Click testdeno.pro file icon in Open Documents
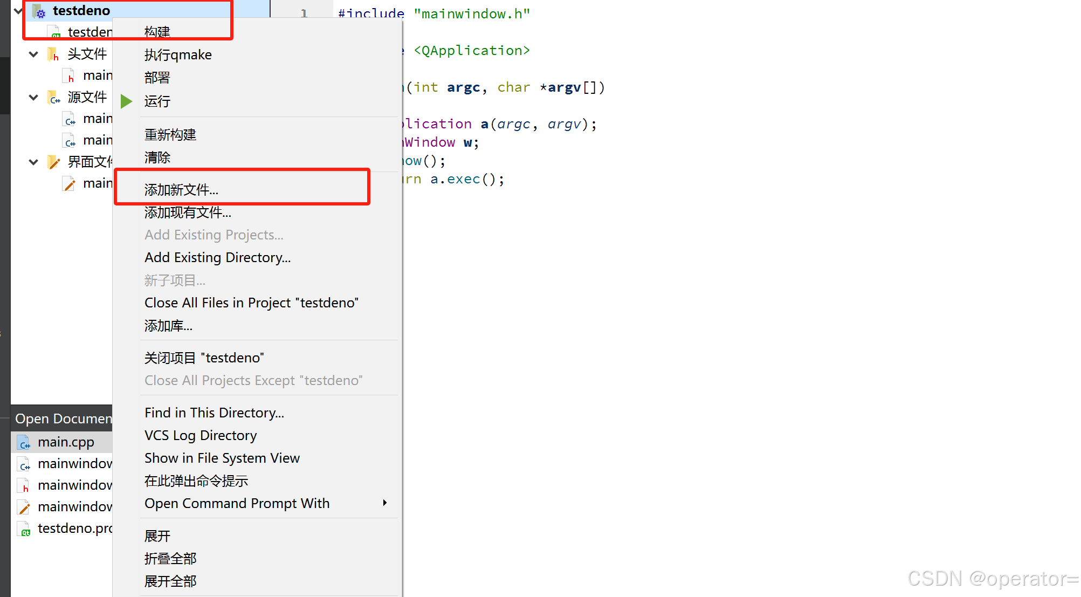Image resolution: width=1081 pixels, height=597 pixels. pyautogui.click(x=24, y=529)
